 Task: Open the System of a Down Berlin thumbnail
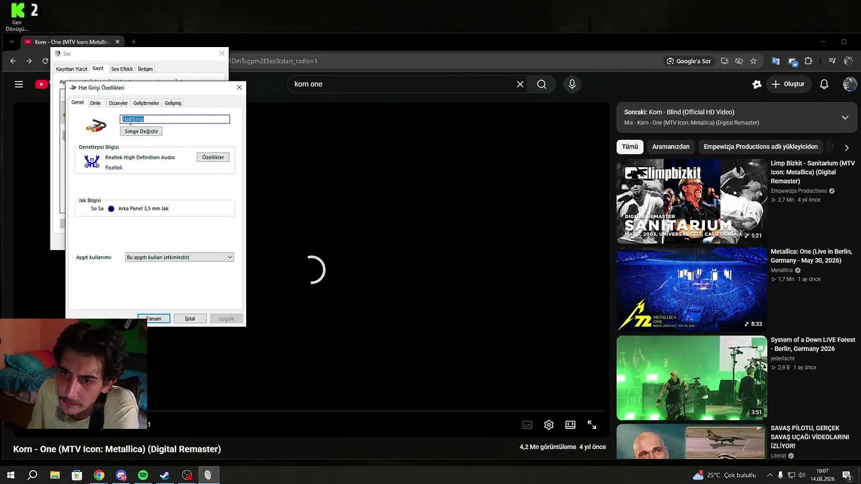click(x=691, y=378)
